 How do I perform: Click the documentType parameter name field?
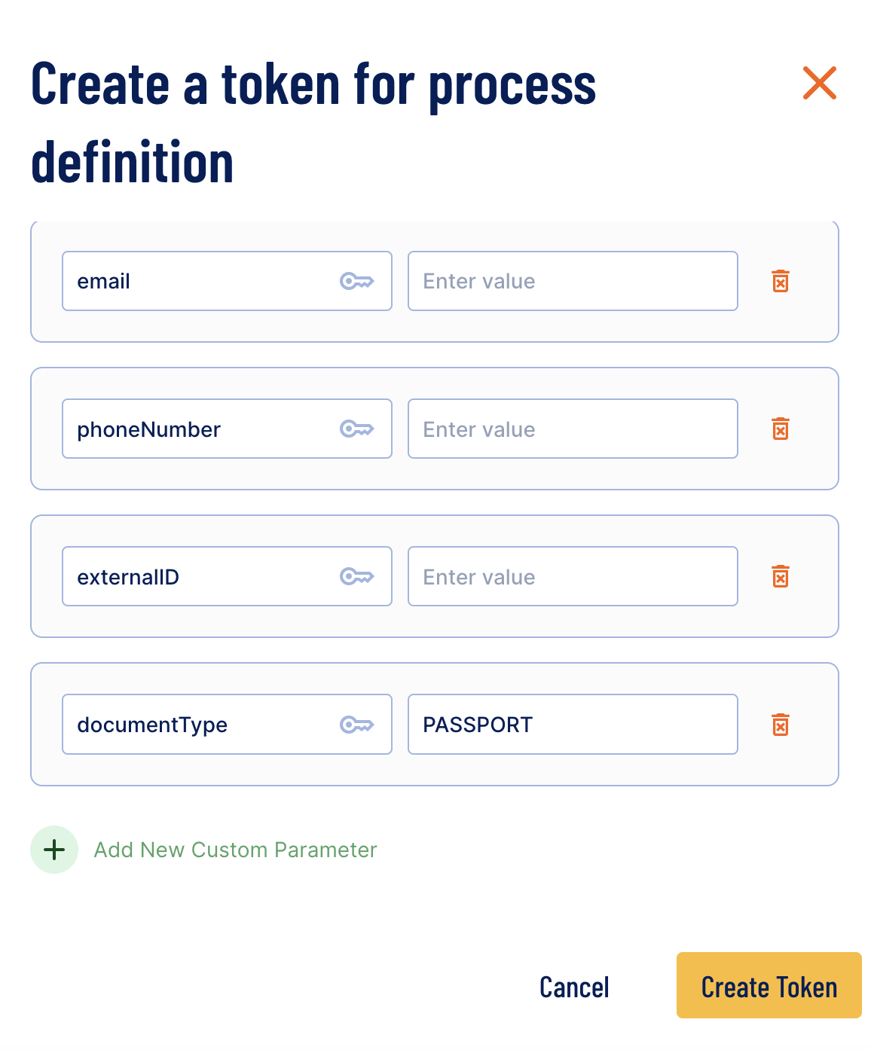227,725
